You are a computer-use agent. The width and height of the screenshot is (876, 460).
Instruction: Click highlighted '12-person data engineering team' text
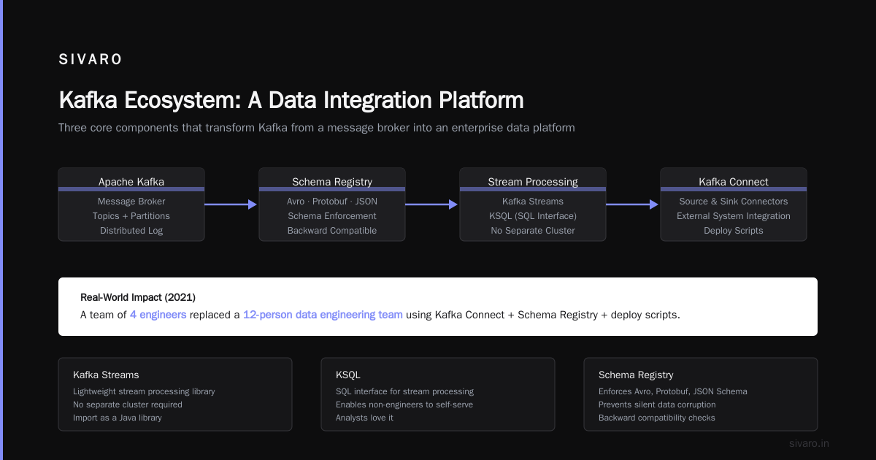tap(323, 315)
